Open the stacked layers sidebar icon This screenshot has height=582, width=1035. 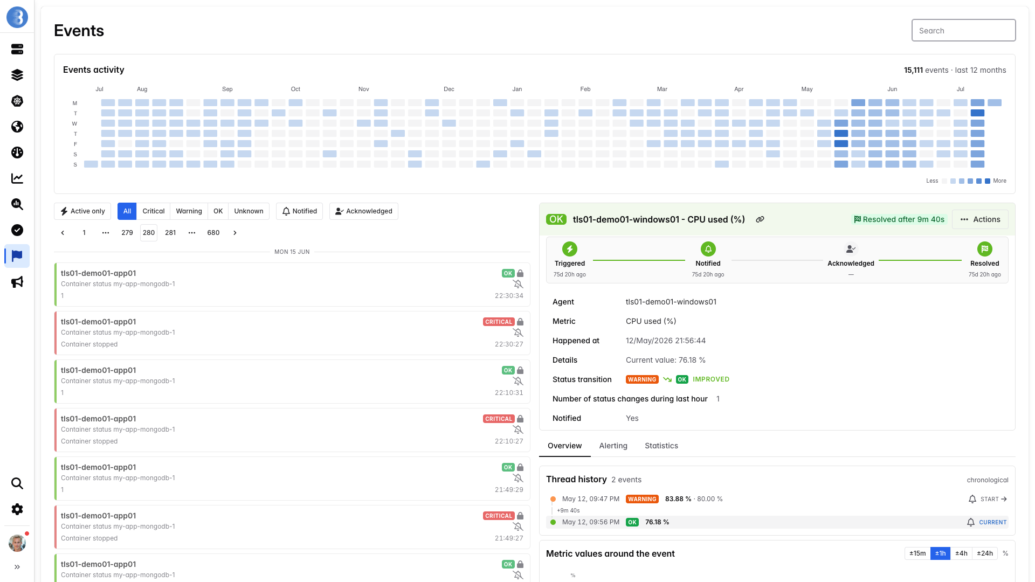coord(17,75)
